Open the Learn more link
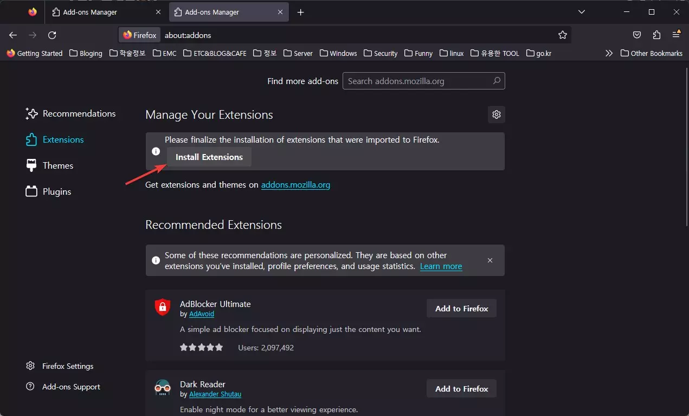The height and width of the screenshot is (416, 689). [441, 266]
